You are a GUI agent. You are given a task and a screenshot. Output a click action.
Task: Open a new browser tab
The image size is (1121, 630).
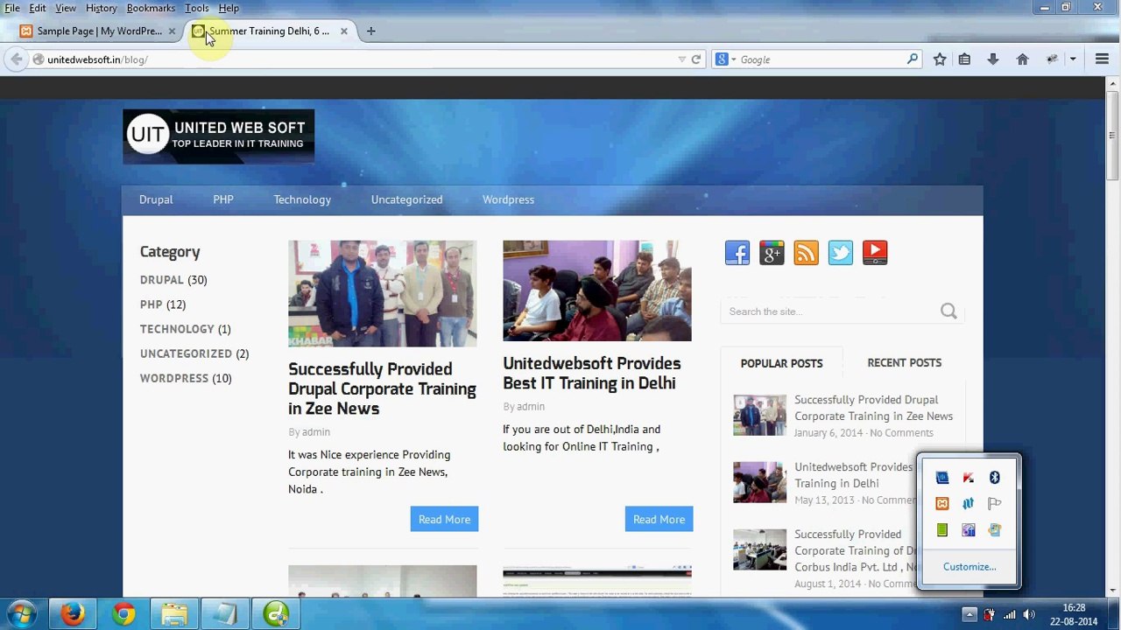[371, 31]
